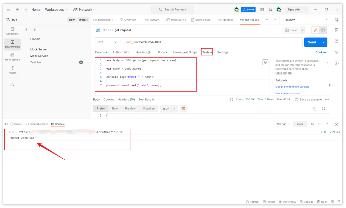346x208 pixels.
Task: Open documentation icon in right sidebar
Action: click(337, 30)
